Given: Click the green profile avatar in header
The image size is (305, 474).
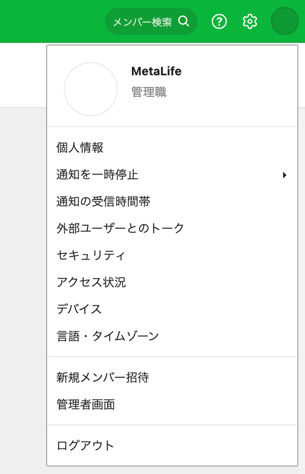Looking at the screenshot, I should click(x=285, y=21).
